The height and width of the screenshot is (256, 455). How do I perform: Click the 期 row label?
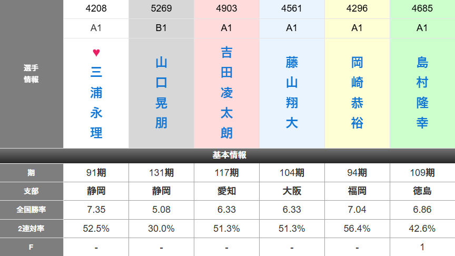pos(32,173)
